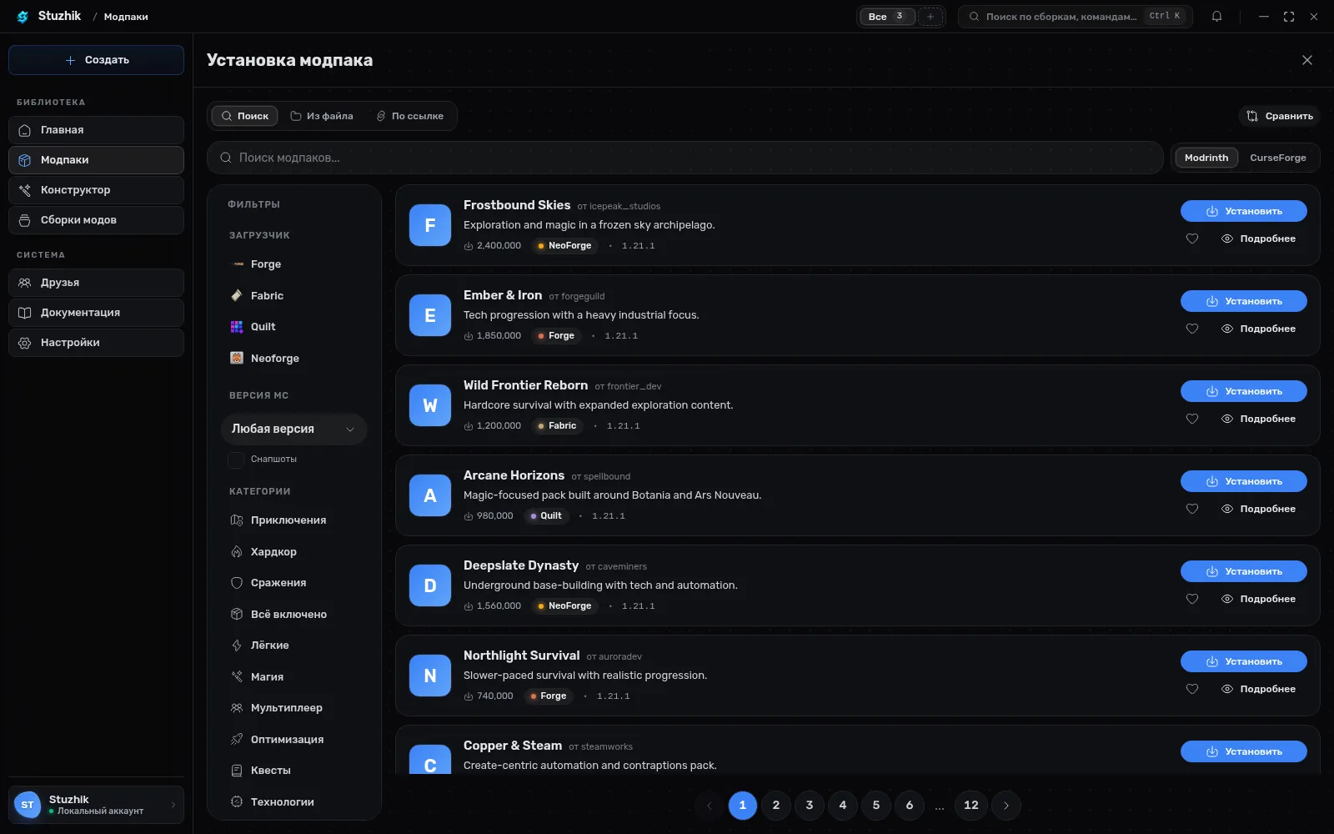
Task: Go to next page arrow in pagination
Action: (1006, 805)
